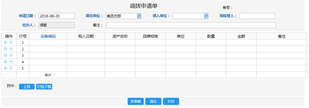Click the 金额 cell in row 5
Screen dimensions: 309x108
[241, 68]
